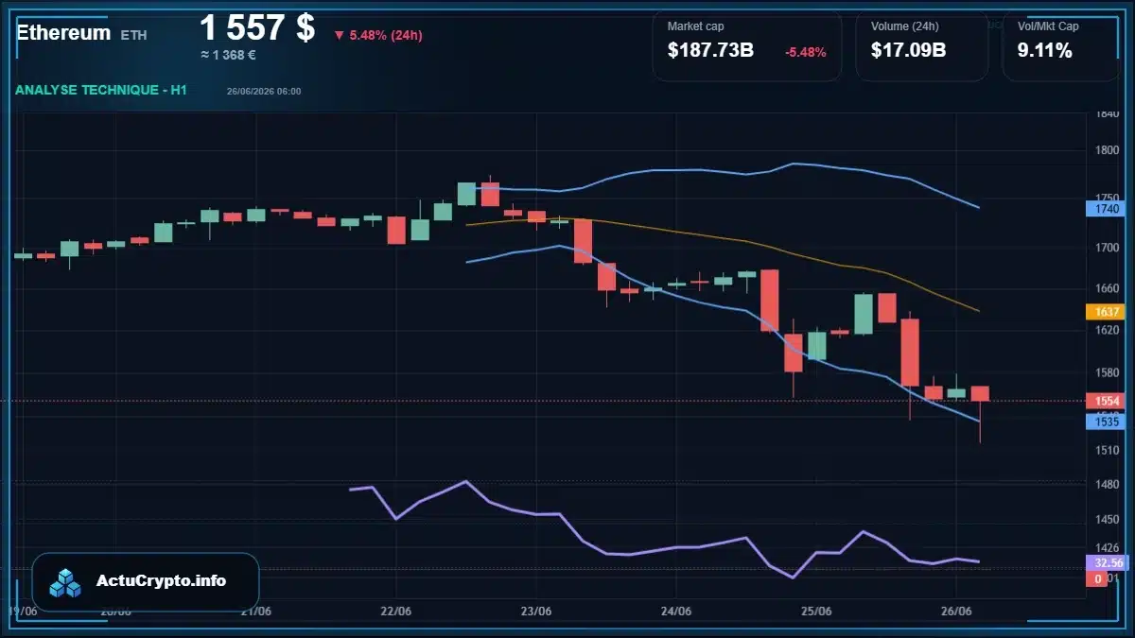Click the 1480 price axis label
The width and height of the screenshot is (1135, 638).
pyautogui.click(x=1107, y=483)
